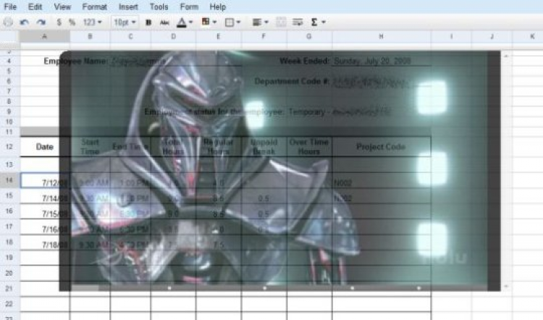Open the 10pt font size dropdown

[125, 22]
